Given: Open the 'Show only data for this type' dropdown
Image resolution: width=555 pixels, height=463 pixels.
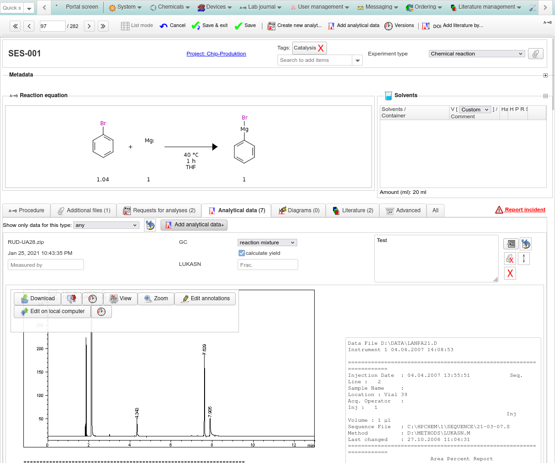Looking at the screenshot, I should (x=106, y=225).
